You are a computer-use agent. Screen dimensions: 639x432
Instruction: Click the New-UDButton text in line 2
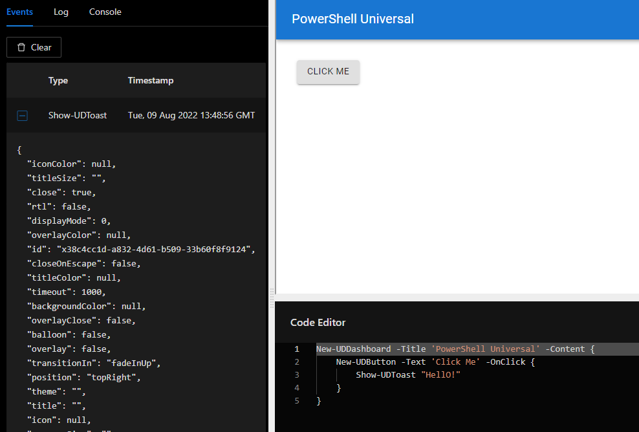[365, 362]
